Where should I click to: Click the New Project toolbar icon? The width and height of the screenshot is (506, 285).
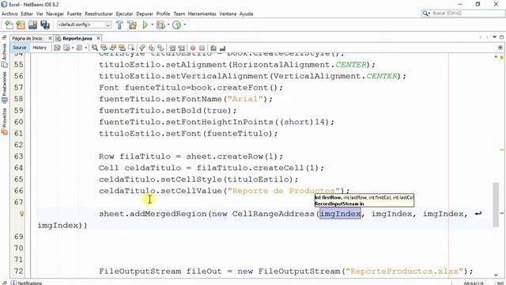(x=21, y=25)
